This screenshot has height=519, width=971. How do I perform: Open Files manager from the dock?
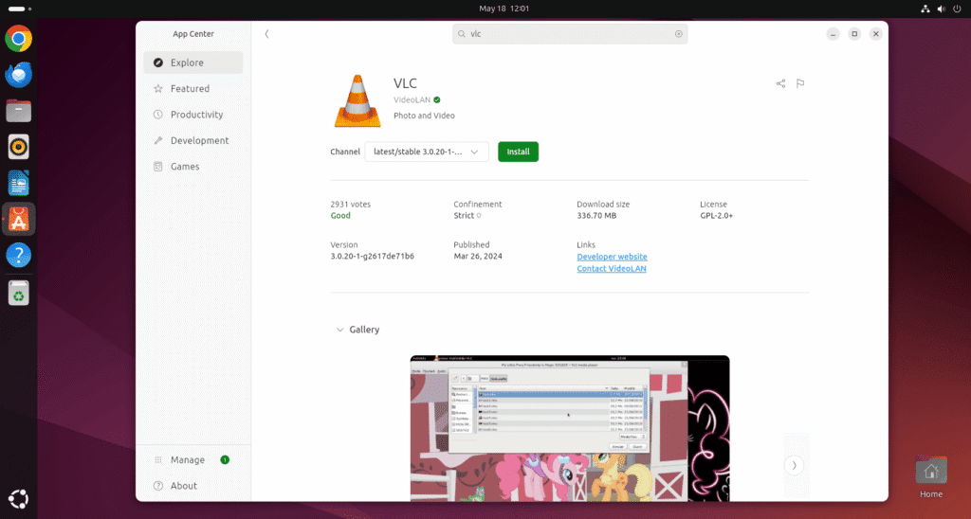(x=19, y=112)
